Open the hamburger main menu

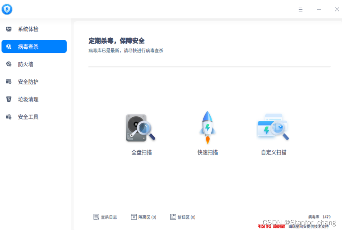click(300, 10)
